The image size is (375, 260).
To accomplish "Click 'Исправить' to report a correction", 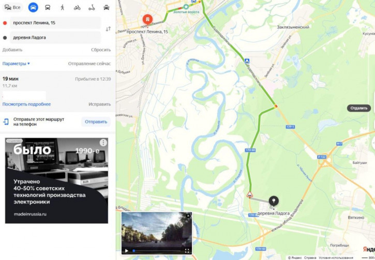I will click(x=99, y=104).
